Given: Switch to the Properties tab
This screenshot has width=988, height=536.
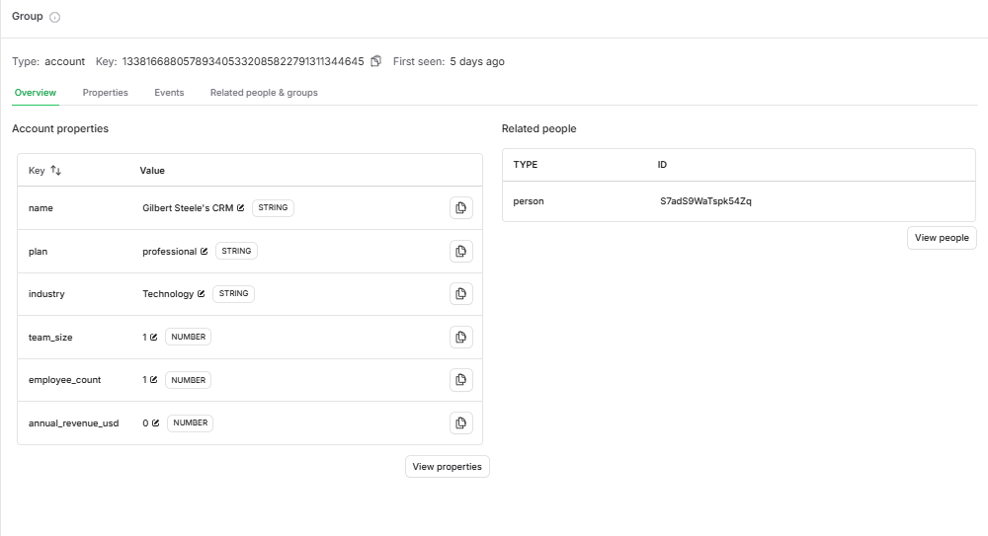Looking at the screenshot, I should (105, 93).
